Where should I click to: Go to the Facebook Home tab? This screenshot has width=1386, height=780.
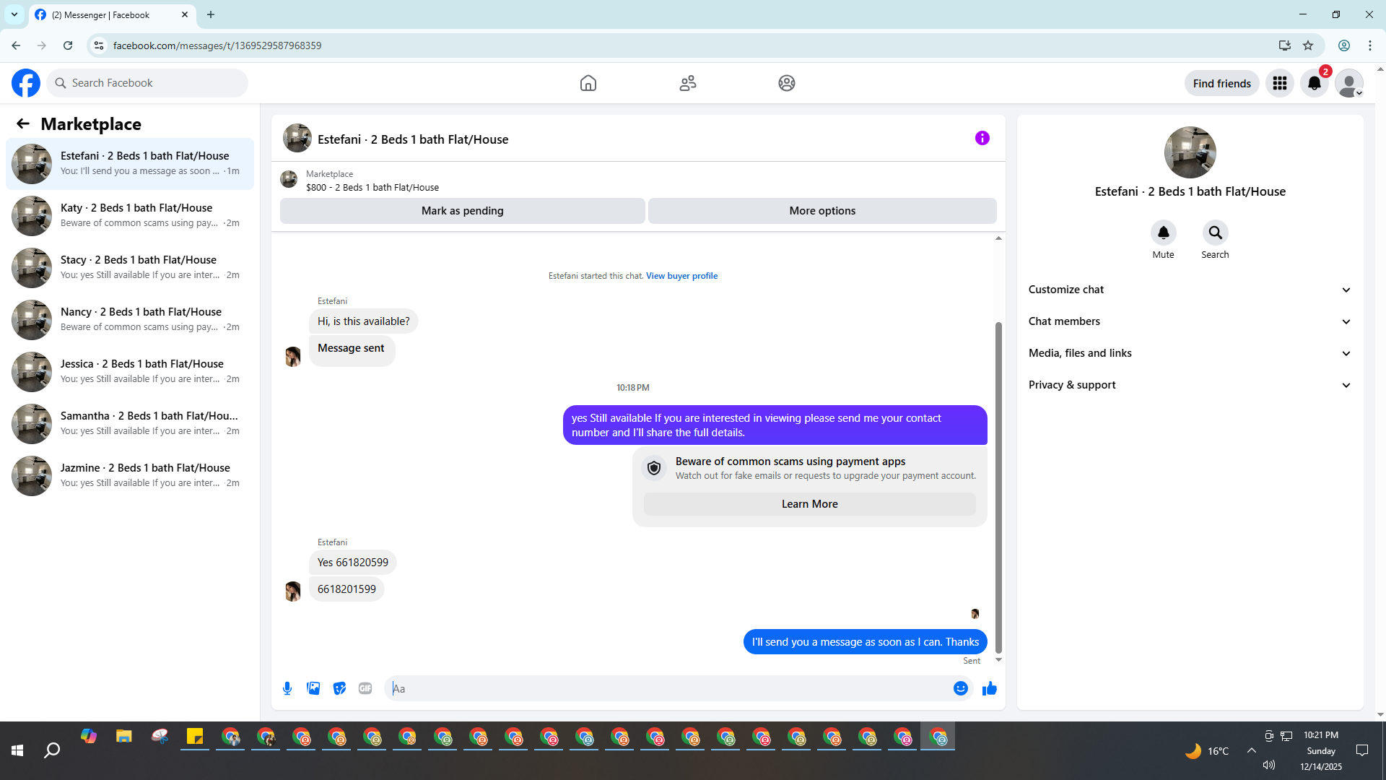[x=588, y=83]
